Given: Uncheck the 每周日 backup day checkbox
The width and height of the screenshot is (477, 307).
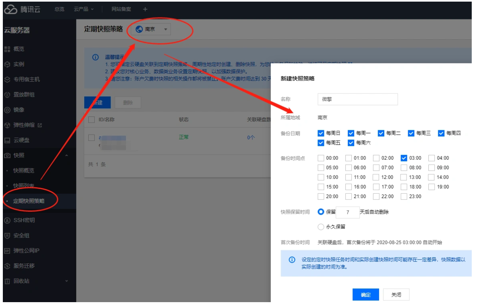Looking at the screenshot, I should pos(321,133).
